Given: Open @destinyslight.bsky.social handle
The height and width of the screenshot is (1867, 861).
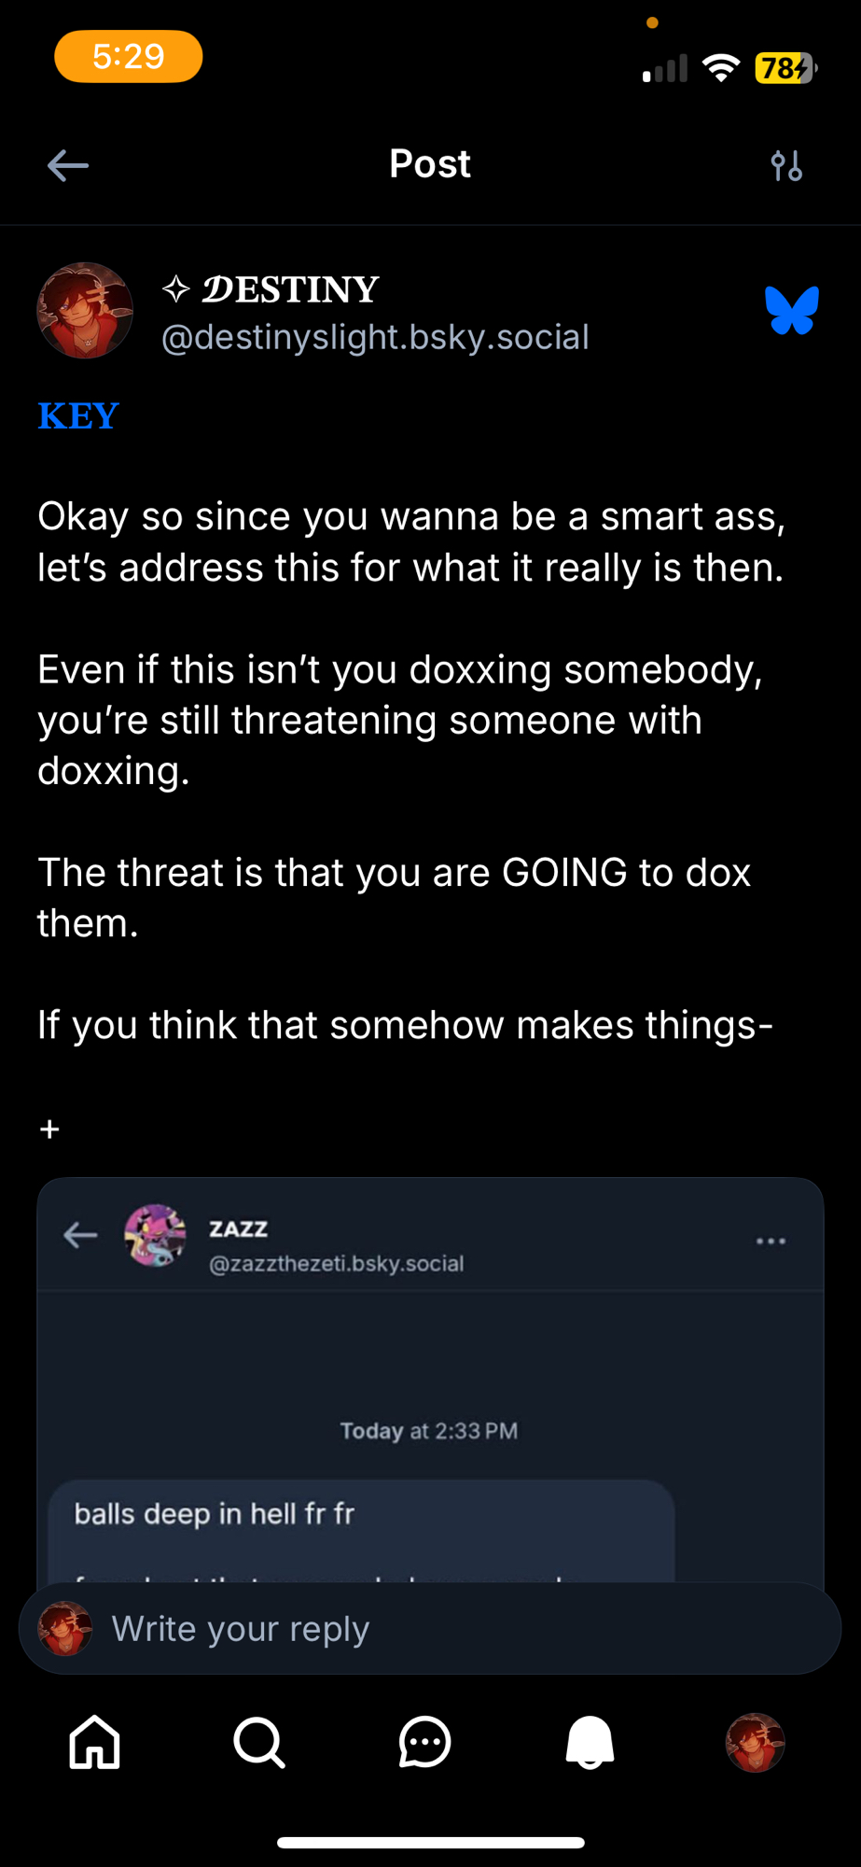Looking at the screenshot, I should [375, 337].
